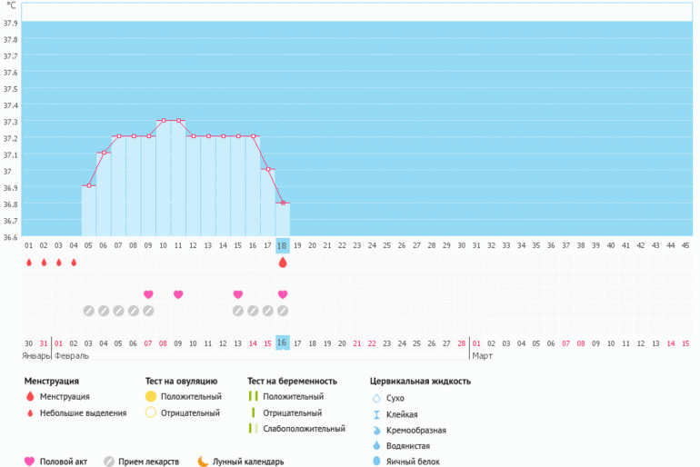This screenshot has width=700, height=467.
Task: Click the Яичный белок cervical fluid icon
Action: tap(376, 462)
